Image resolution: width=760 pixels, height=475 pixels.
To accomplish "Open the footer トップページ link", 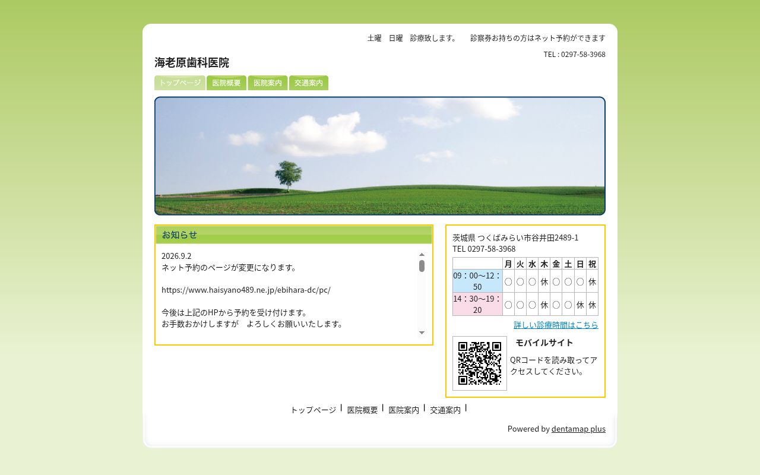I will click(x=313, y=410).
